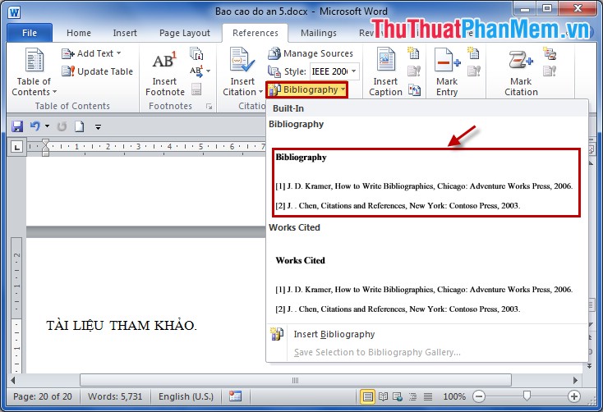Click the 100% zoom level button
This screenshot has height=412, width=603.
point(454,396)
